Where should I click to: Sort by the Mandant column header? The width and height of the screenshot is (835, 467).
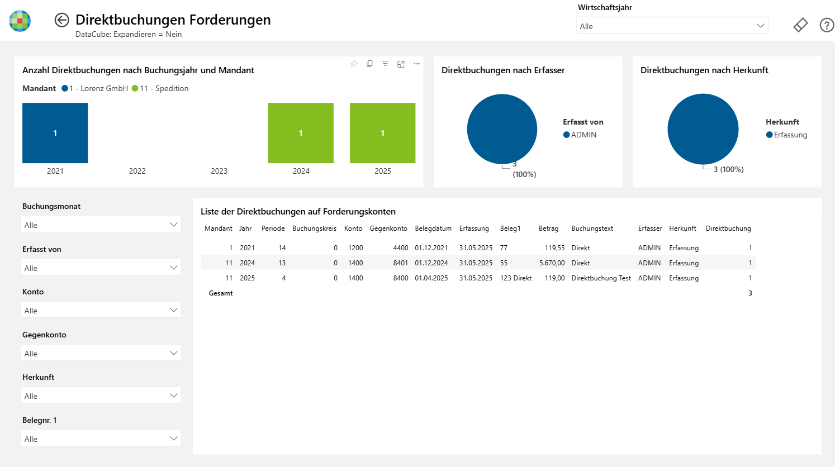point(219,228)
